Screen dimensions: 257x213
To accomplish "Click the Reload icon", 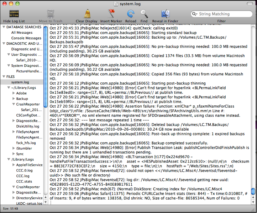I will [x=131, y=14].
